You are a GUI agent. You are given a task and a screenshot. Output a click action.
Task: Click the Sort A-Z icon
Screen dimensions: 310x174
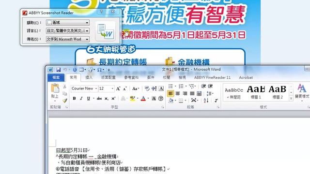pos(206,101)
